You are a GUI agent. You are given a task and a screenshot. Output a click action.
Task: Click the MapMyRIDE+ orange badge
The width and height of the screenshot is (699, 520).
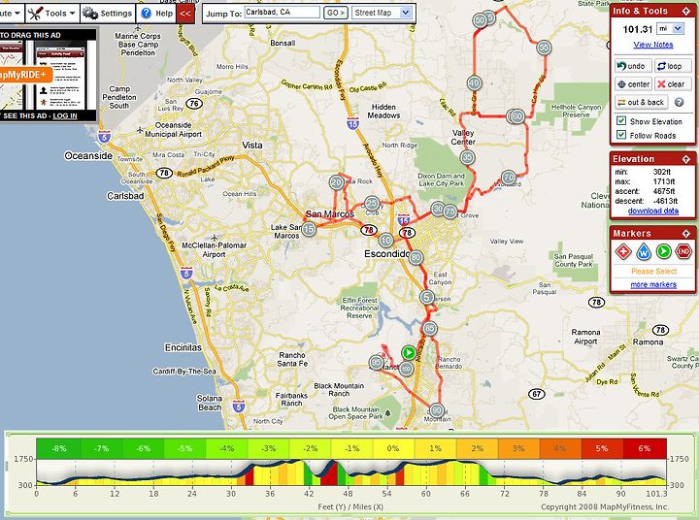tap(25, 75)
